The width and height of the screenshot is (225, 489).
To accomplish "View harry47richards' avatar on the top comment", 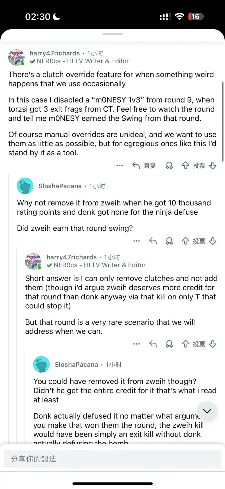I will coord(16,57).
